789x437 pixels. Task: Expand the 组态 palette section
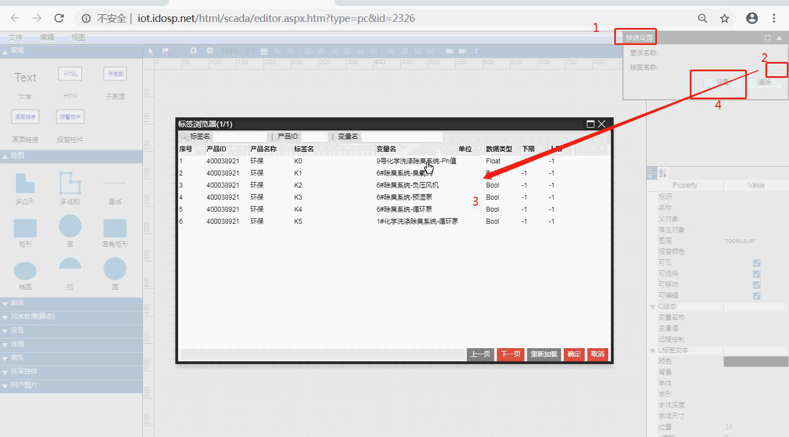tap(18, 303)
